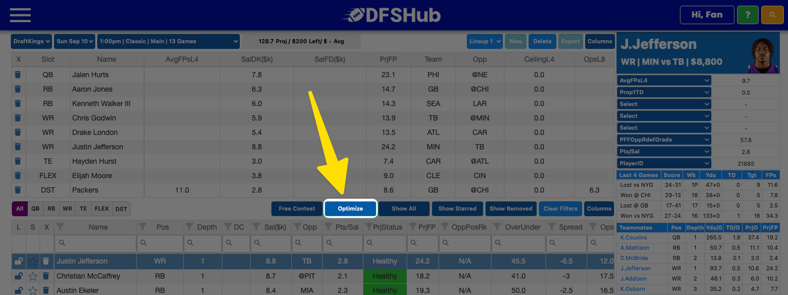This screenshot has width=788, height=295.
Task: Exclude Christian McCaffrey using trash icon
Action: click(x=46, y=276)
